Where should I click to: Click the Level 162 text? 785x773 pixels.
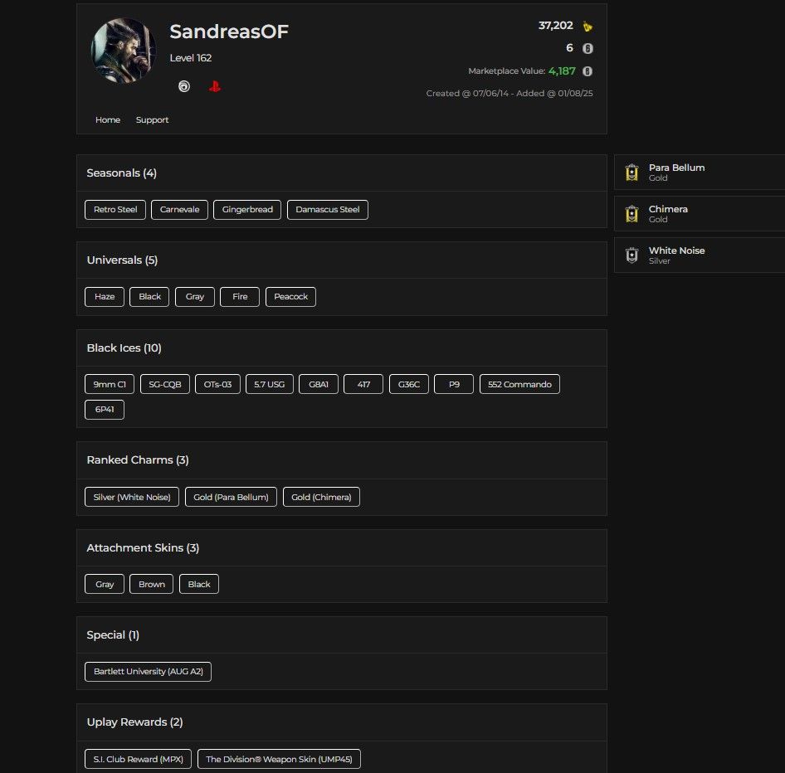(x=191, y=58)
